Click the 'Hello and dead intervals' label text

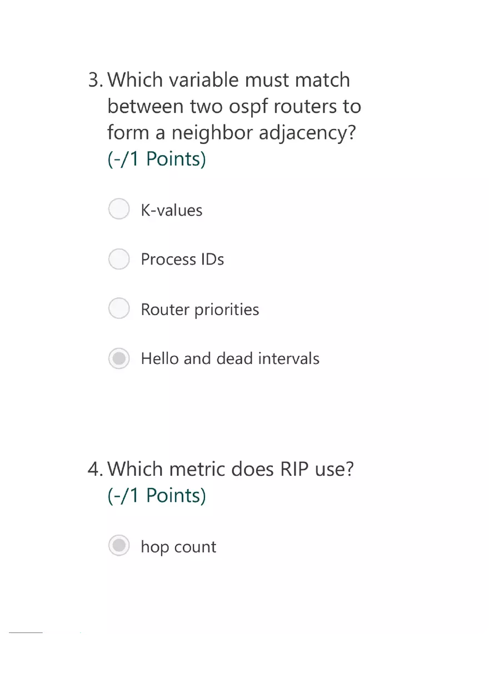pos(230,358)
